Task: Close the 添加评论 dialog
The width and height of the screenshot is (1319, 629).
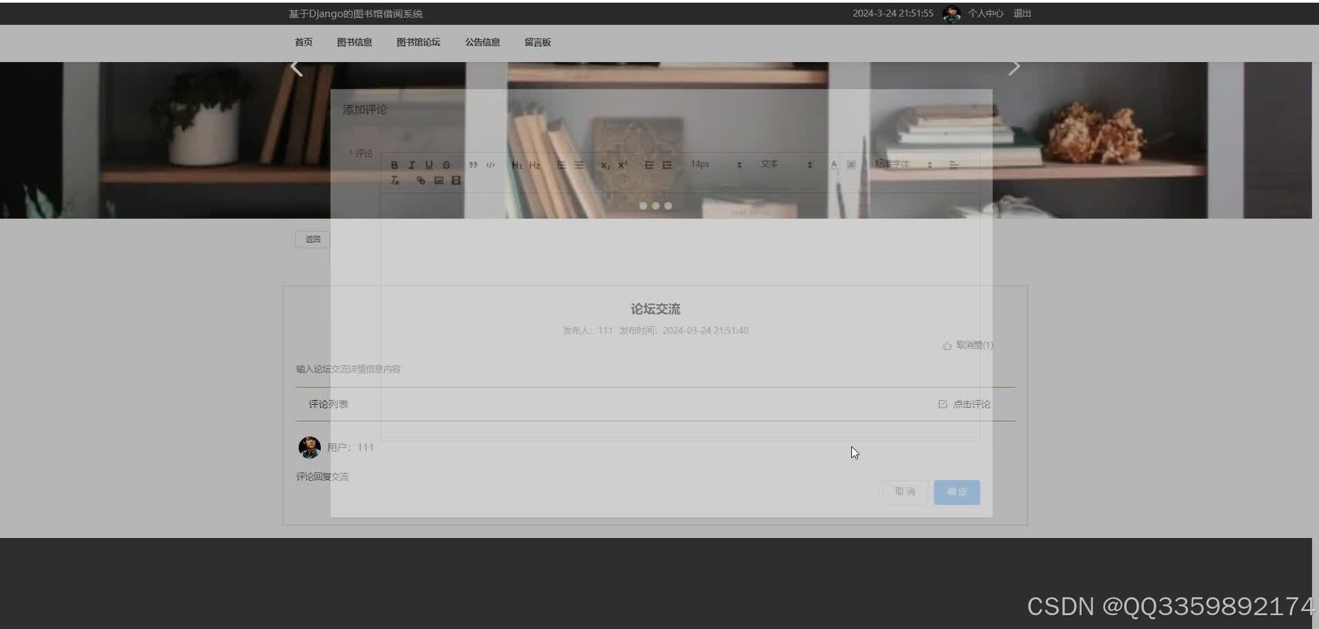Action: coord(975,107)
